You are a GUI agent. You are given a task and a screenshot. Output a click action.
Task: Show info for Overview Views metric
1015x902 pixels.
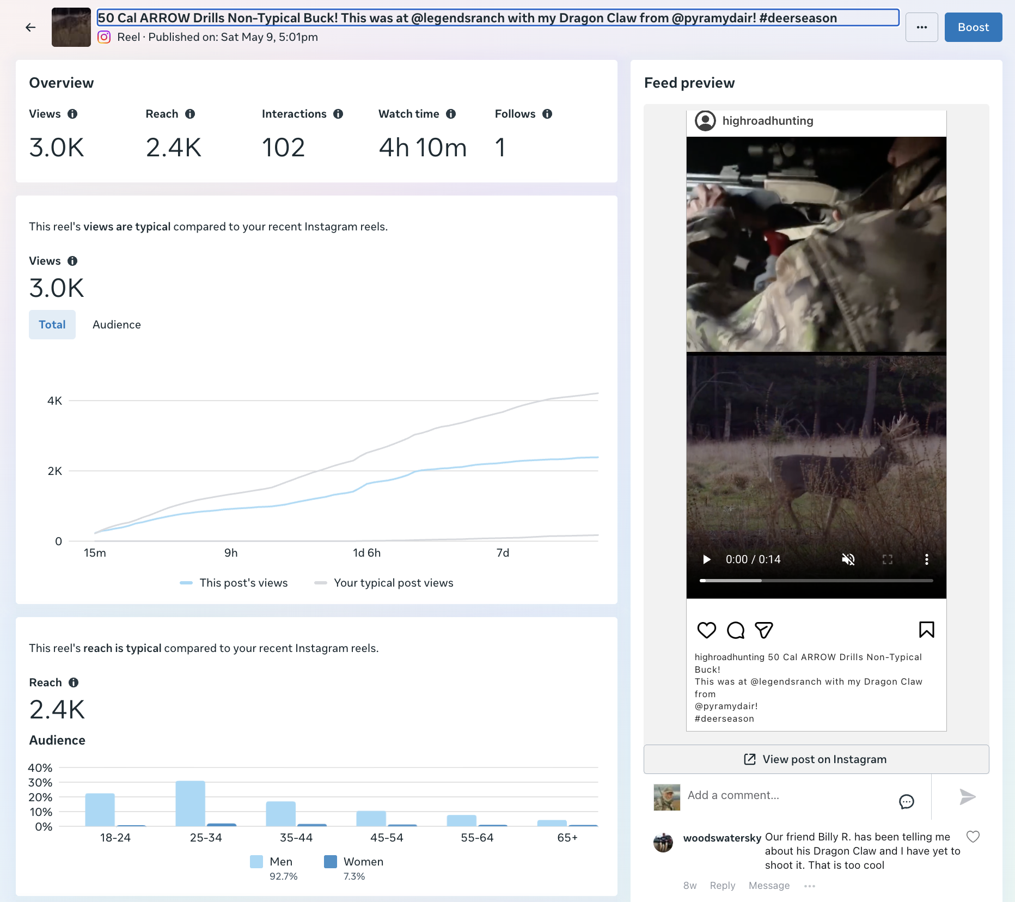[x=72, y=114]
